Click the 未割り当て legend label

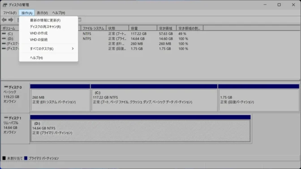[x=15, y=158]
